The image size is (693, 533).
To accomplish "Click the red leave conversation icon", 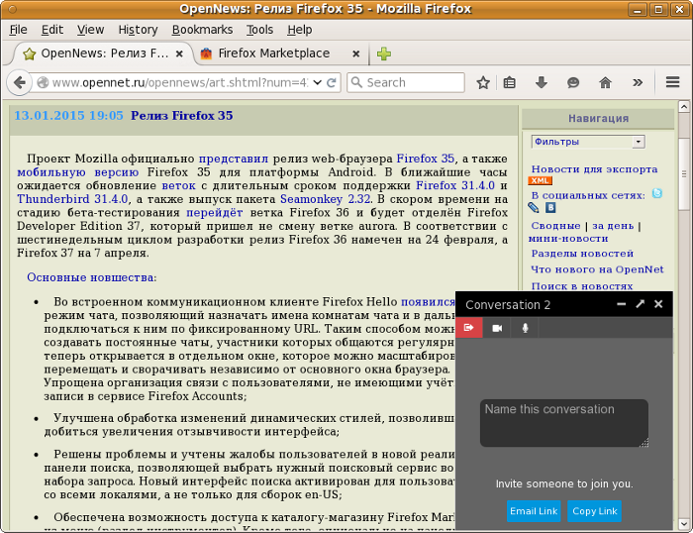I will point(469,328).
